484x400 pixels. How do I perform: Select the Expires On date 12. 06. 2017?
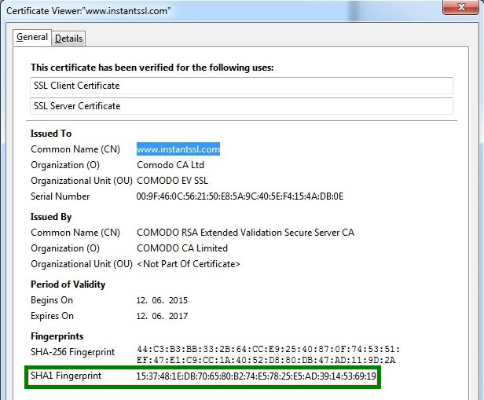(x=162, y=316)
